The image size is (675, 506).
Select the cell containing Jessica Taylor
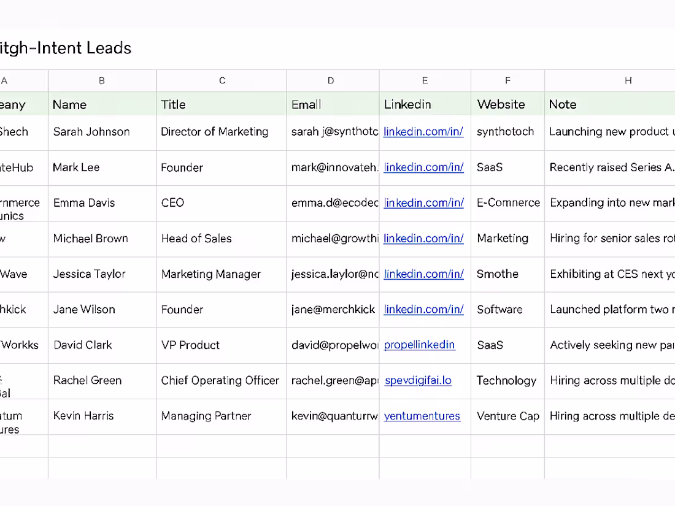(x=101, y=274)
